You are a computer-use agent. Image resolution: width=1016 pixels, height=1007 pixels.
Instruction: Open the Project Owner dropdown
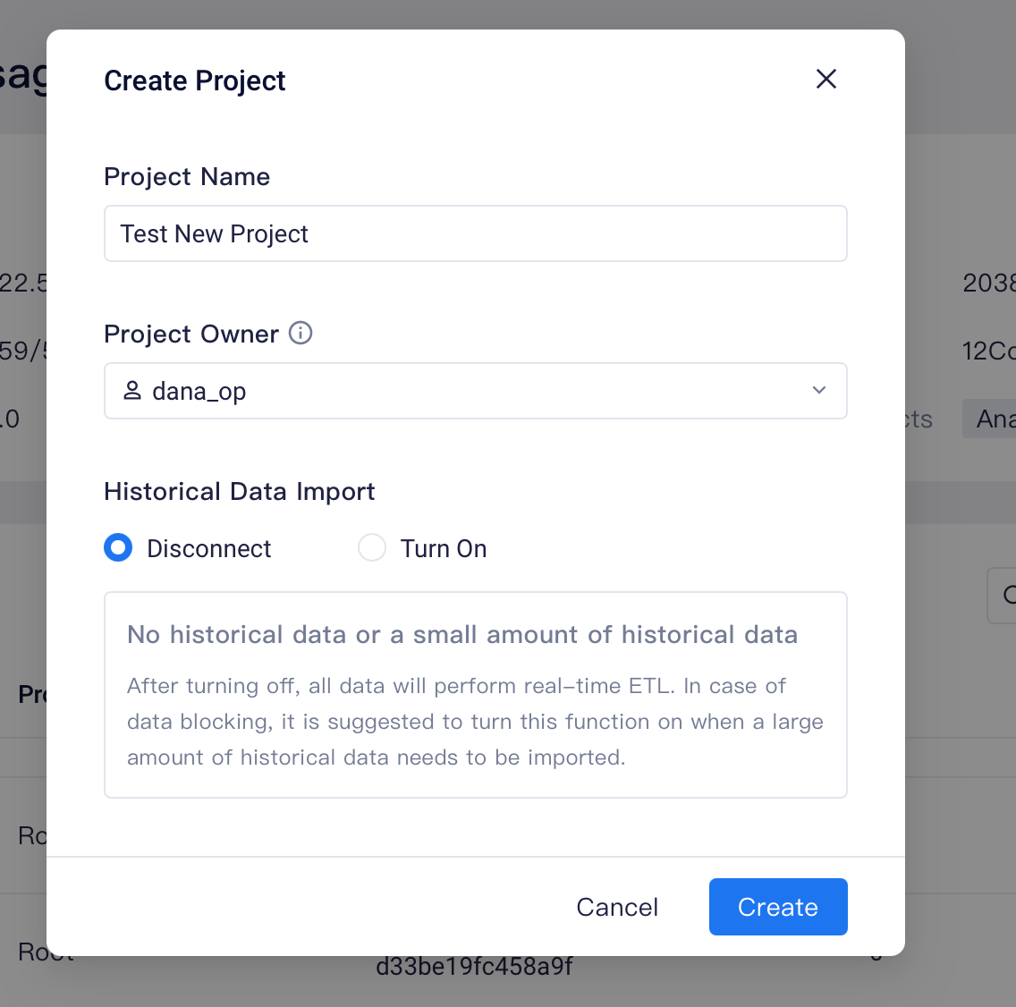(476, 391)
